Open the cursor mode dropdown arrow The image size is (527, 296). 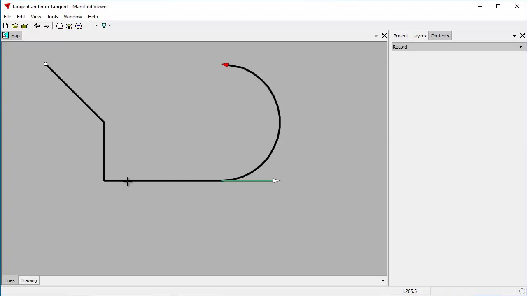[96, 25]
